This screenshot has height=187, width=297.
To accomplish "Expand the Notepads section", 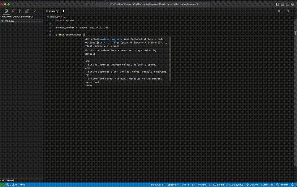I will pos(9,180).
